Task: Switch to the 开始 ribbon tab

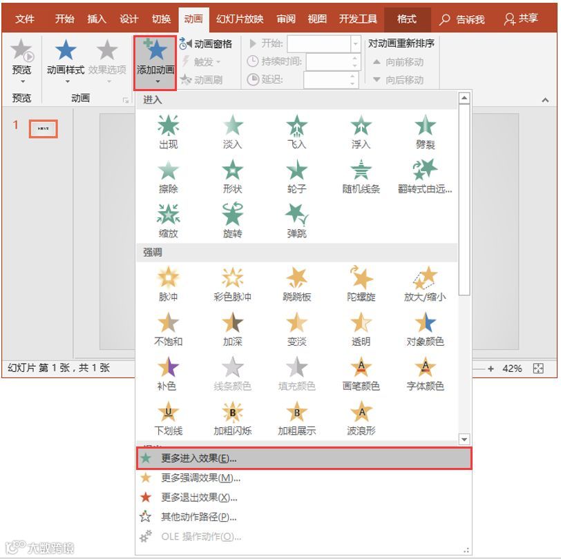Action: point(65,19)
